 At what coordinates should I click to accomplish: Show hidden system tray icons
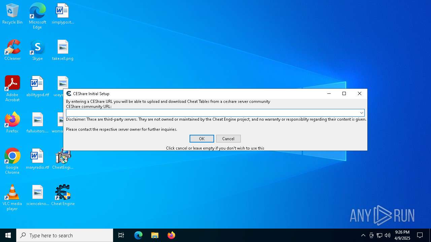pyautogui.click(x=363, y=235)
